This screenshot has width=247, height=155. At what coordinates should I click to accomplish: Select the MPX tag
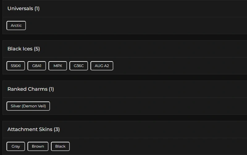pos(58,66)
